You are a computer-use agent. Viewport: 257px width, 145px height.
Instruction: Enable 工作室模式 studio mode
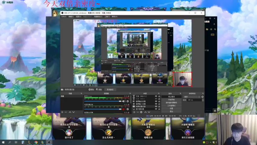(x=172, y=106)
